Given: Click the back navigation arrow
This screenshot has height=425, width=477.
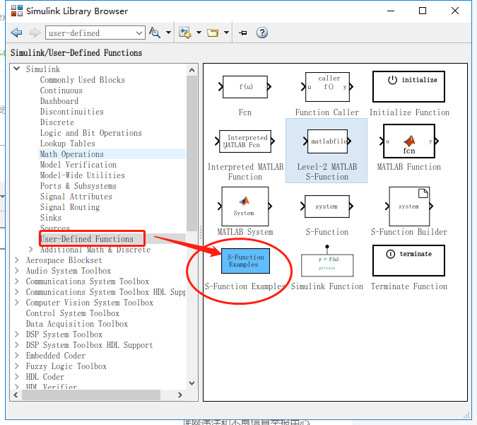Looking at the screenshot, I should (16, 33).
